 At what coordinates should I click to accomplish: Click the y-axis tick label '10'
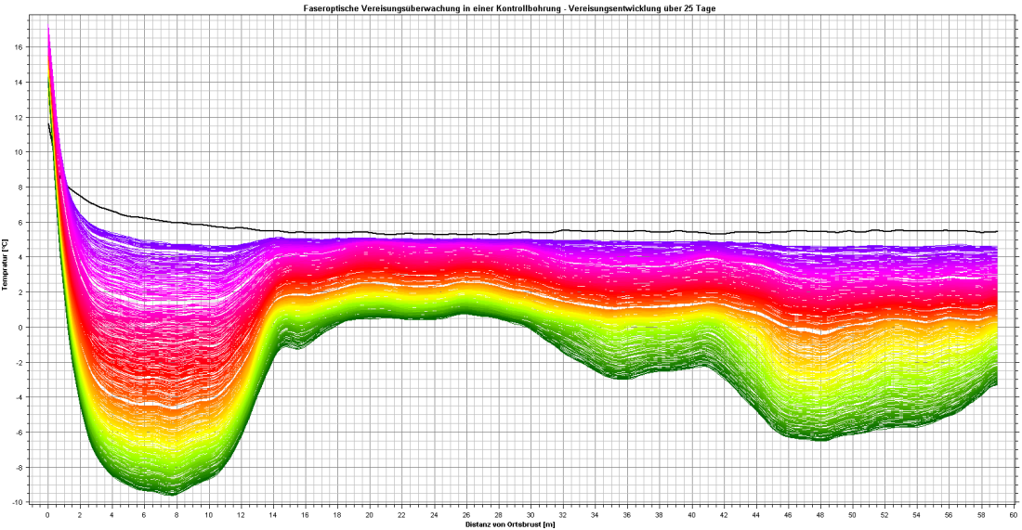click(20, 152)
